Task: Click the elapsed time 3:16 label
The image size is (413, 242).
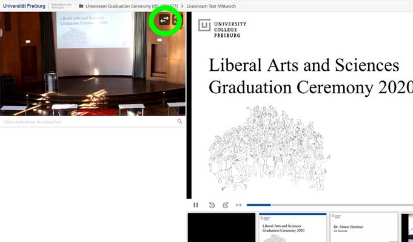Action: coord(238,205)
